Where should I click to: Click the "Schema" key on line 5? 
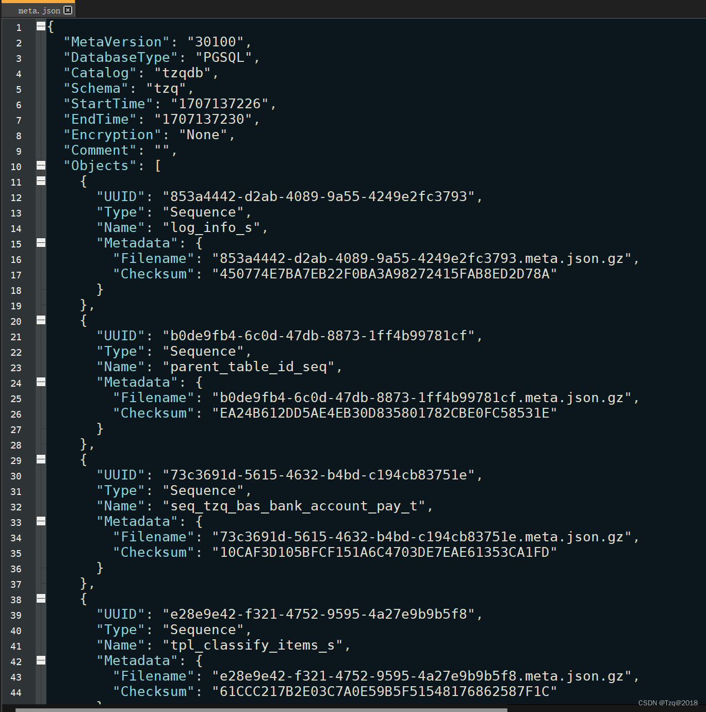(95, 88)
